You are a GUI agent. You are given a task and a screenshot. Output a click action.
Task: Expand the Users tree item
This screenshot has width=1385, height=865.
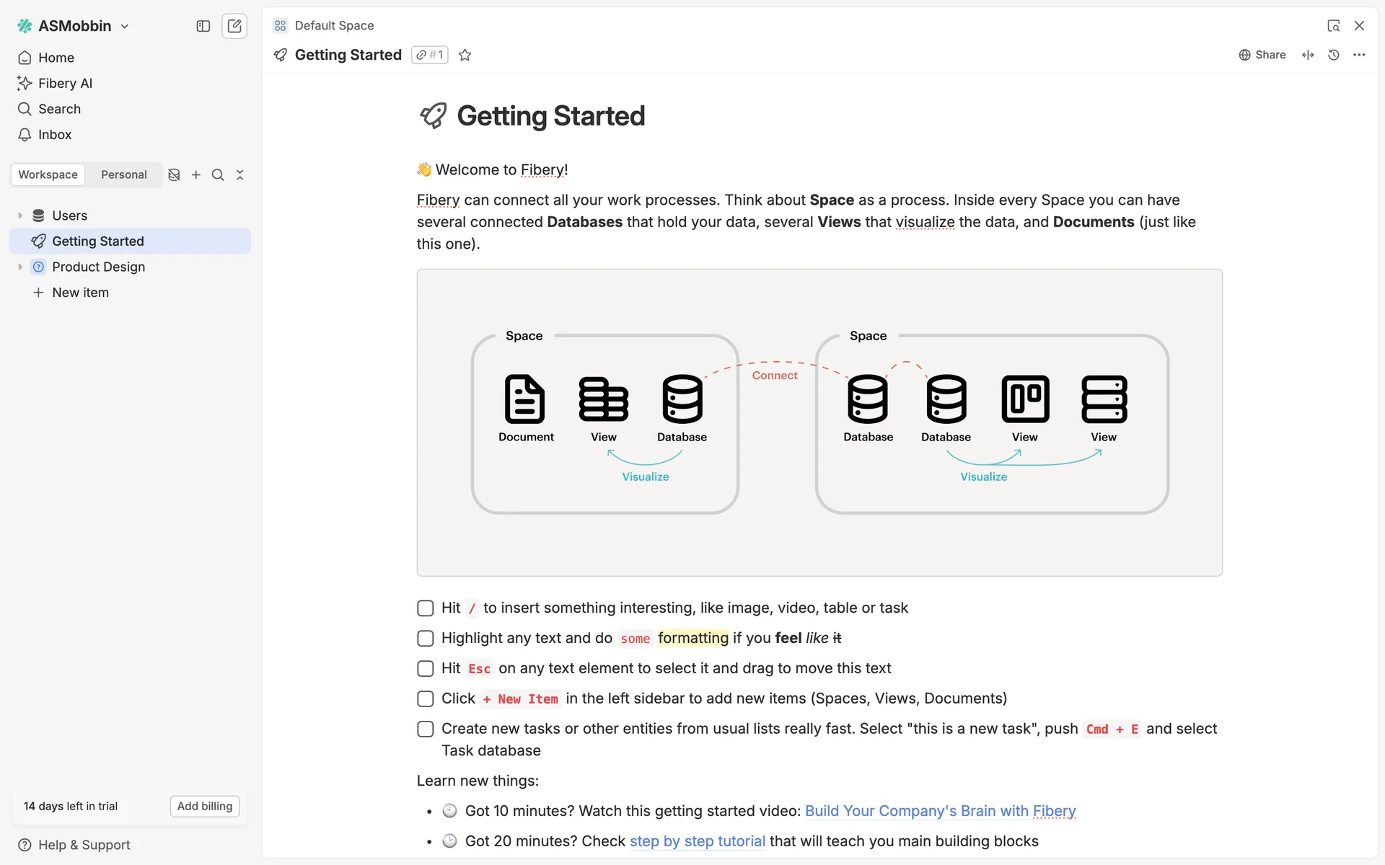coord(20,216)
